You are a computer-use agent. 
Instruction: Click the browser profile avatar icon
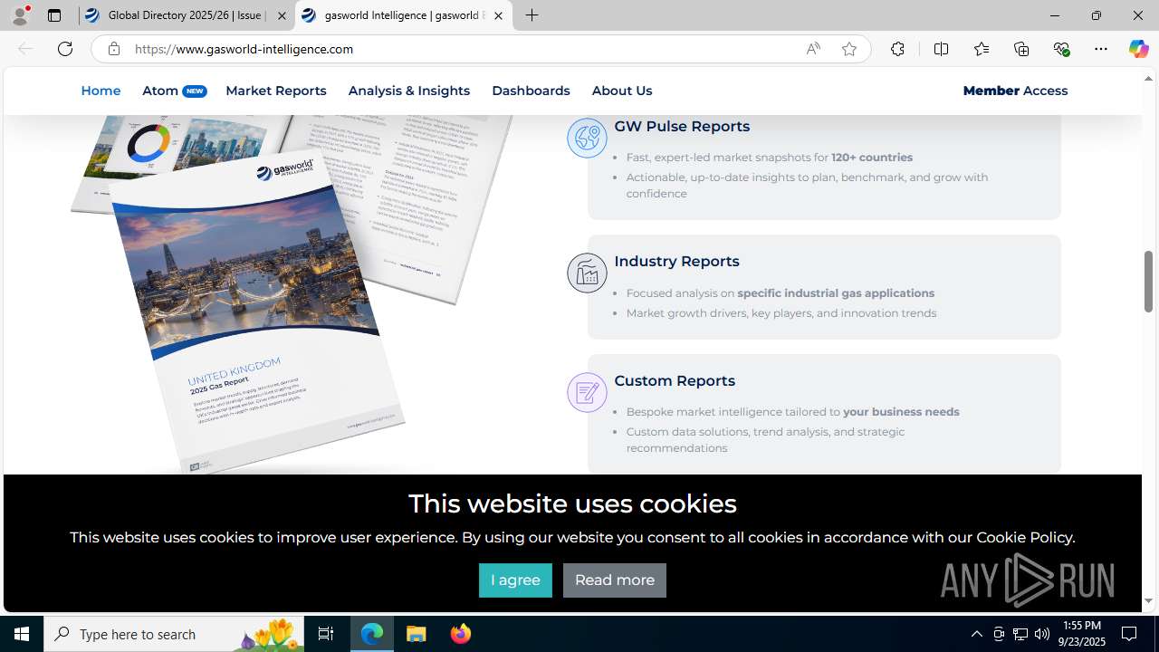19,15
